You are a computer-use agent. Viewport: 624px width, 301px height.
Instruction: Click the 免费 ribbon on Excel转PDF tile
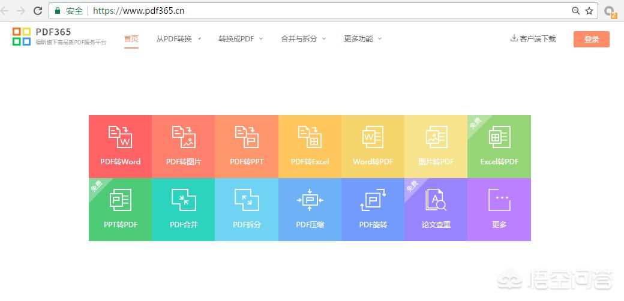[x=476, y=123]
